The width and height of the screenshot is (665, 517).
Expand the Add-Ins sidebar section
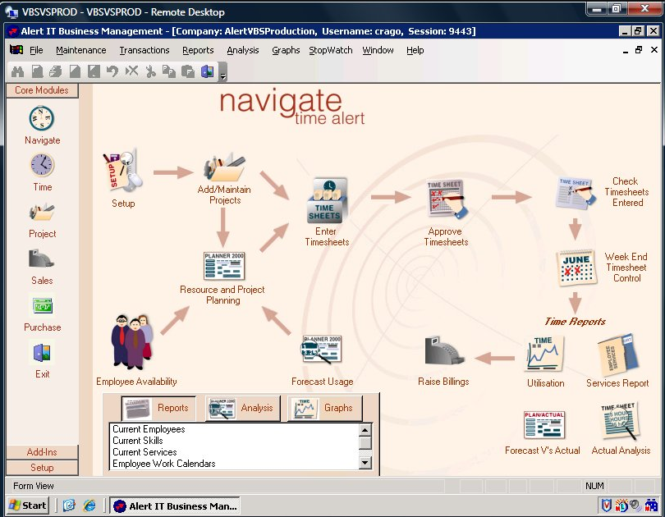pos(42,452)
